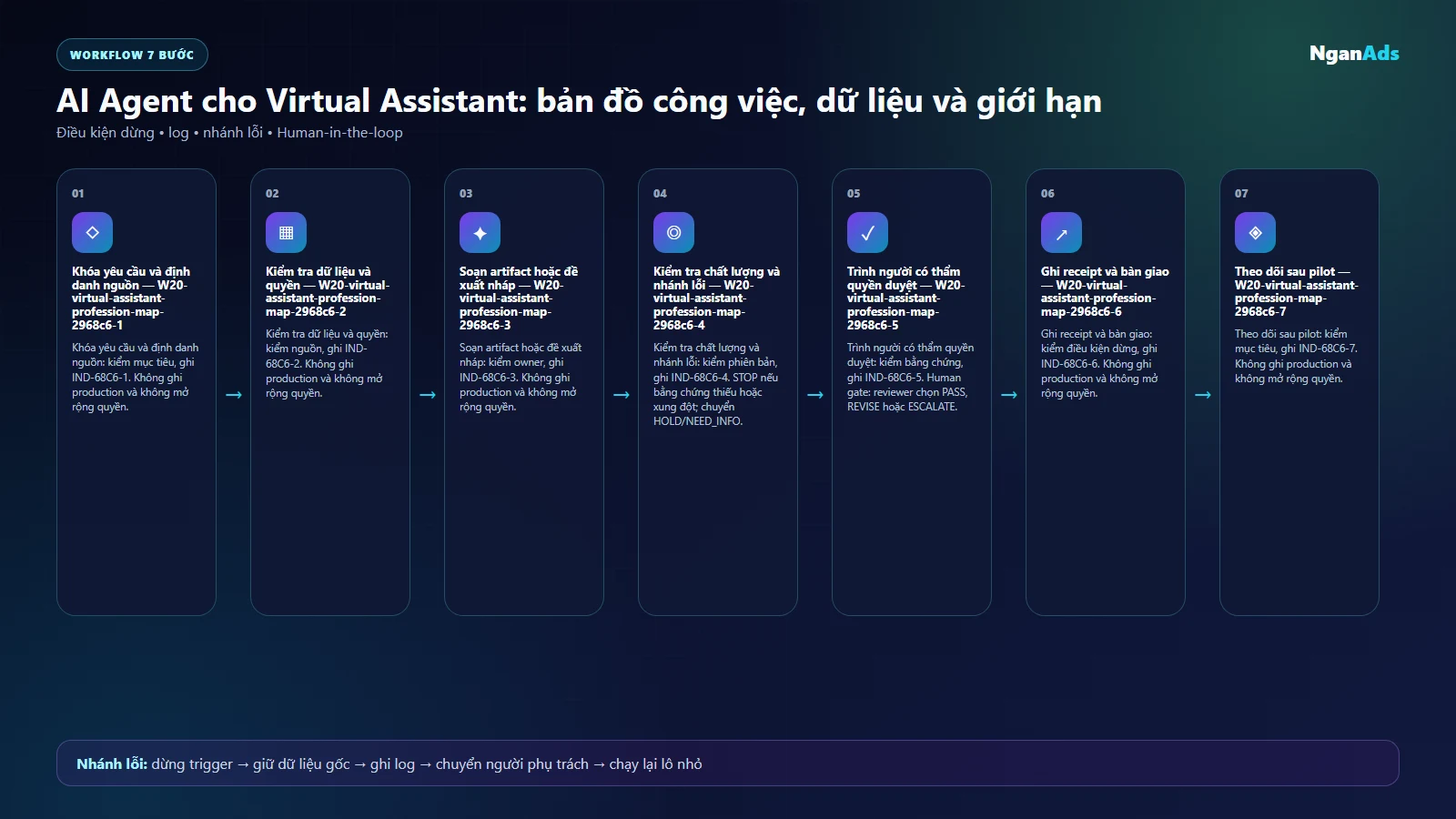Screen dimensions: 1456x819
Task: Click step number 02 label
Action: pyautogui.click(x=272, y=193)
